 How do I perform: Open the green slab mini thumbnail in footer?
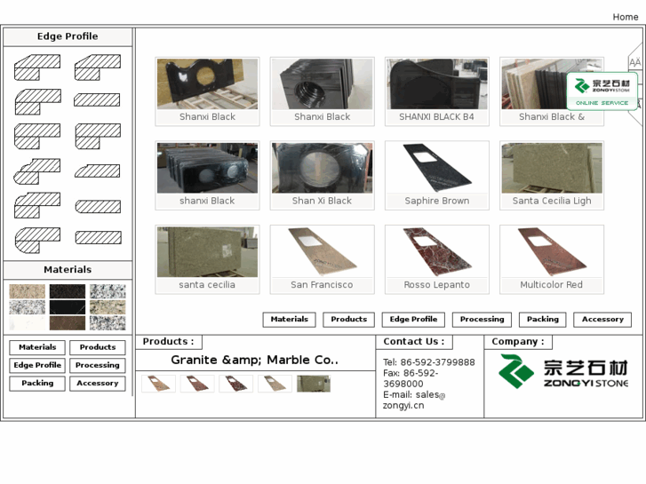coord(314,384)
